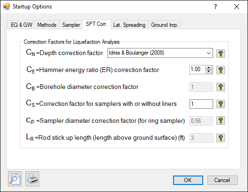Open help for CN depth correction factor
This screenshot has width=248, height=192.
(x=221, y=53)
